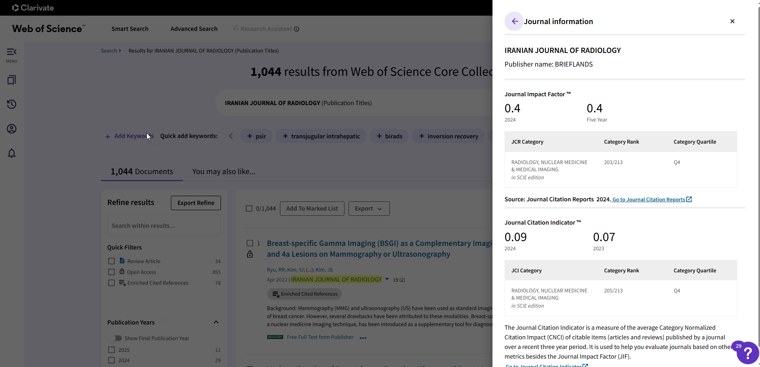Close the Journal information panel
The image size is (760, 367).
(732, 21)
